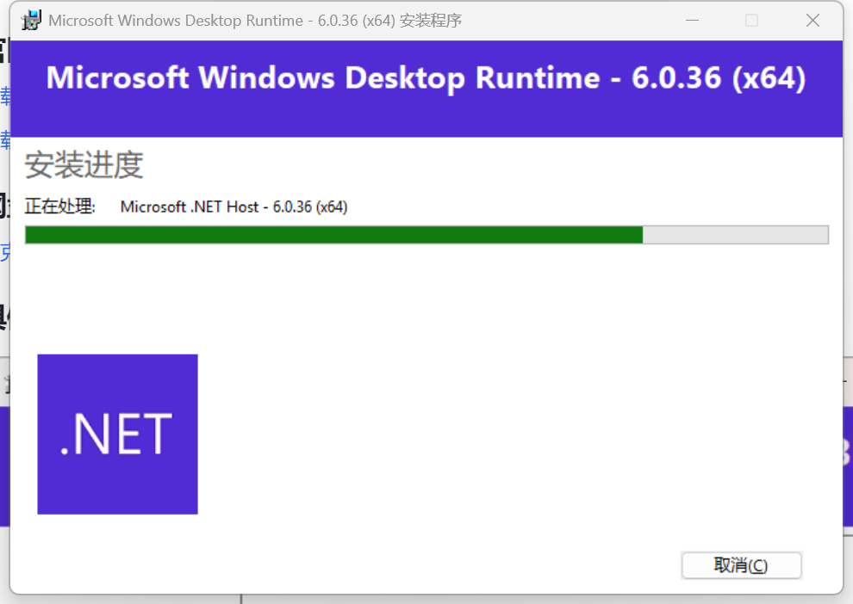
Task: Click "Microsoft .NET Host - 6.0.36 (x64)" text
Action: click(233, 207)
